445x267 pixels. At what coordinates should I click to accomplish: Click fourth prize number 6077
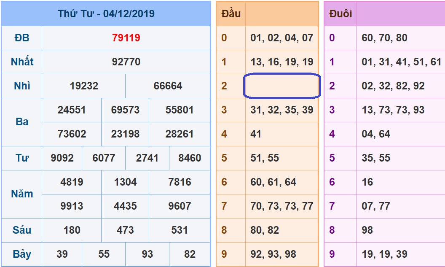pos(104,158)
